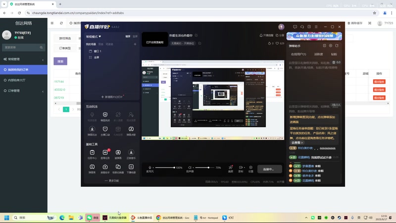Screen dimensions: 396x223
Task: Expand the 订单管理 sidebar menu
Action: 23,91
